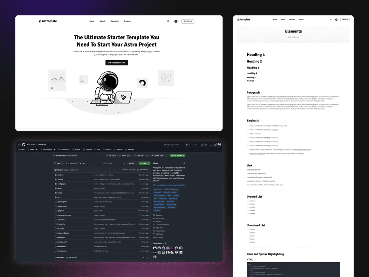The width and height of the screenshot is (369, 277).
Task: Open the About section settings gear
Action: [184, 163]
